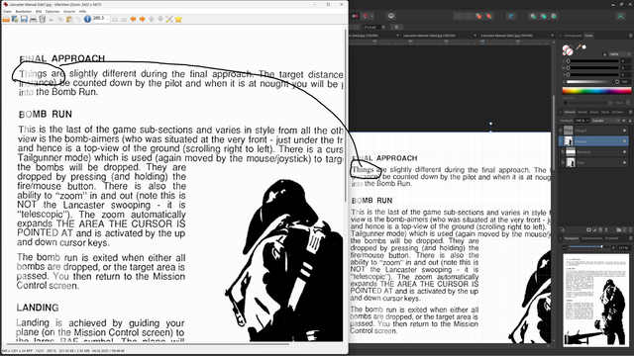Viewport: 634px width, 356px height.
Task: Switch to the Ebenen layers tab
Action: coord(570,112)
